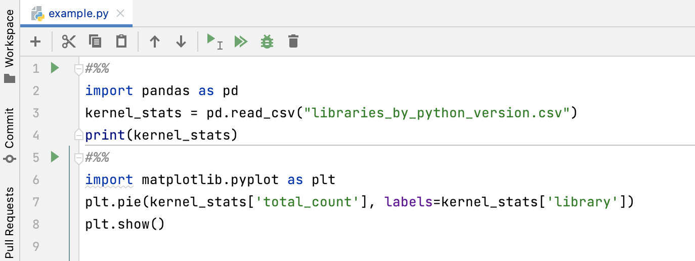This screenshot has height=261, width=695.
Task: Run cell and select below icon
Action: pos(214,41)
